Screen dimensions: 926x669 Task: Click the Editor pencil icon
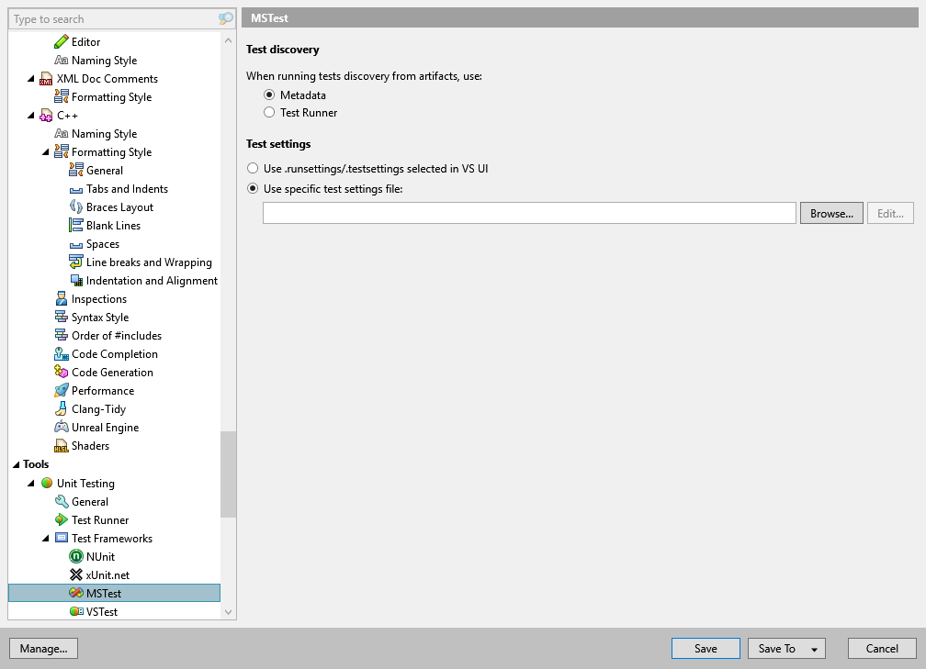click(x=62, y=42)
